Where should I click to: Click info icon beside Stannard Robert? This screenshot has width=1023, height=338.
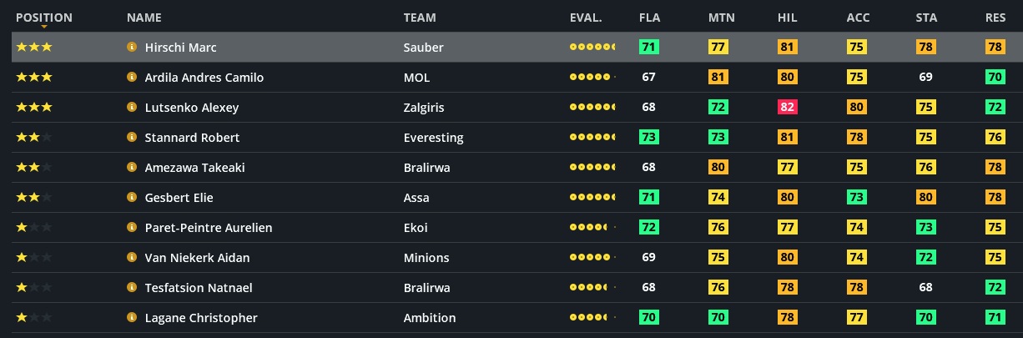point(131,138)
